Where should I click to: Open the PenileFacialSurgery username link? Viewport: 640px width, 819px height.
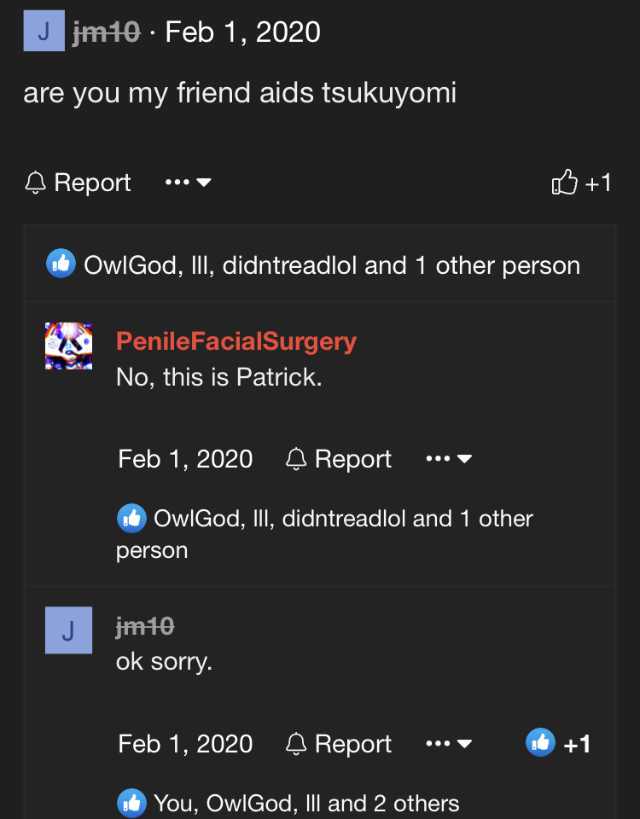[x=236, y=341]
